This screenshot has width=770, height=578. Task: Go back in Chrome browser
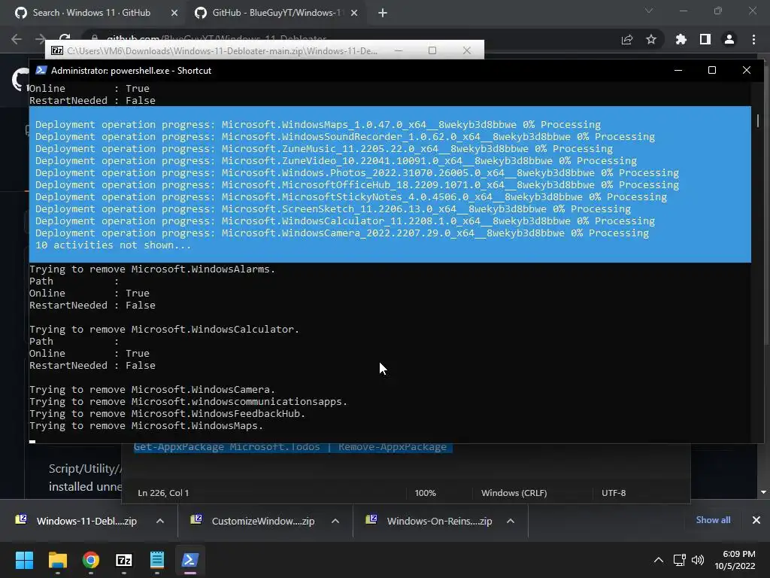pos(17,39)
